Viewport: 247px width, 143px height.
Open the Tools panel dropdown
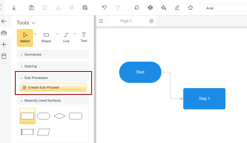coord(33,23)
